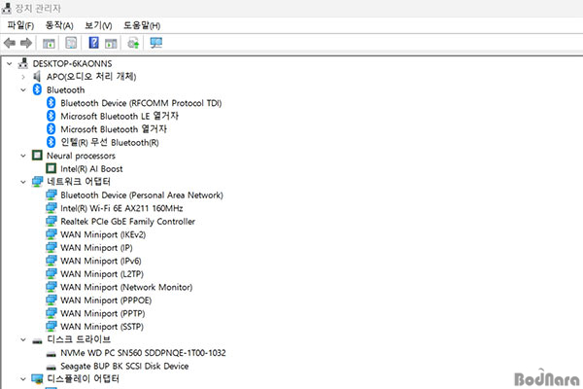Click the Back arrow toolbar button
The width and height of the screenshot is (583, 389).
tap(10, 43)
